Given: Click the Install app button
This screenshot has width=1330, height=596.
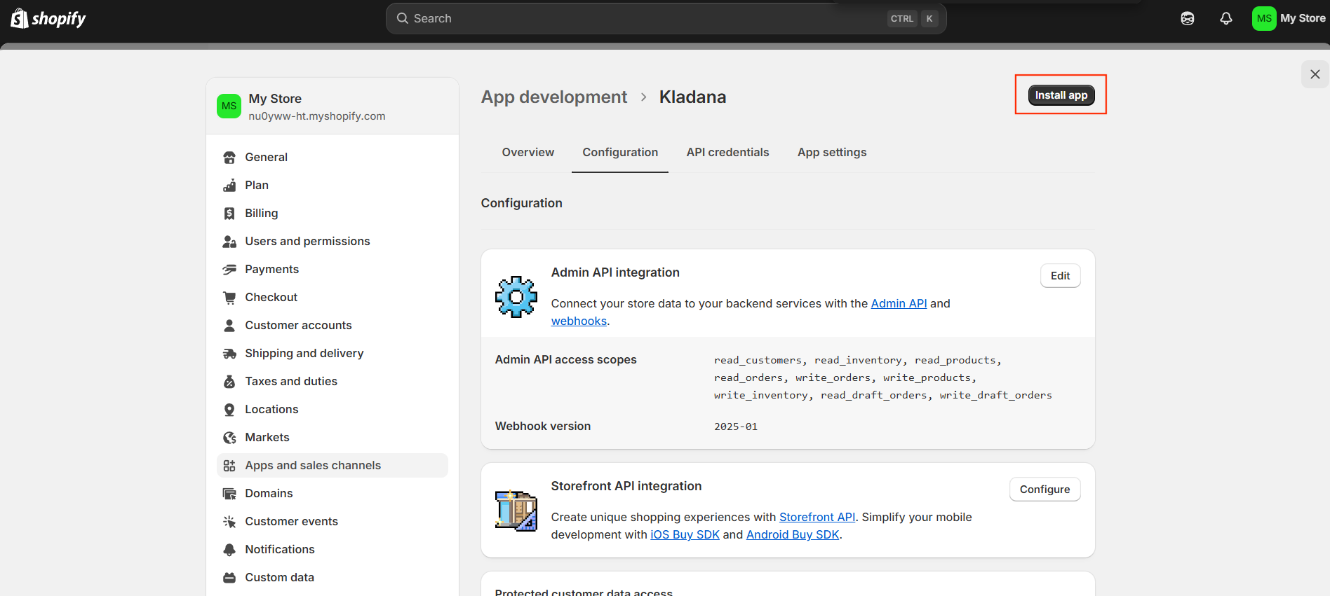Looking at the screenshot, I should point(1061,95).
